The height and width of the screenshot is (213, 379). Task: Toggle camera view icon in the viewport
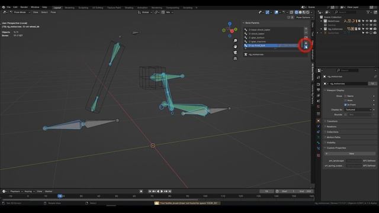pyautogui.click(x=235, y=53)
